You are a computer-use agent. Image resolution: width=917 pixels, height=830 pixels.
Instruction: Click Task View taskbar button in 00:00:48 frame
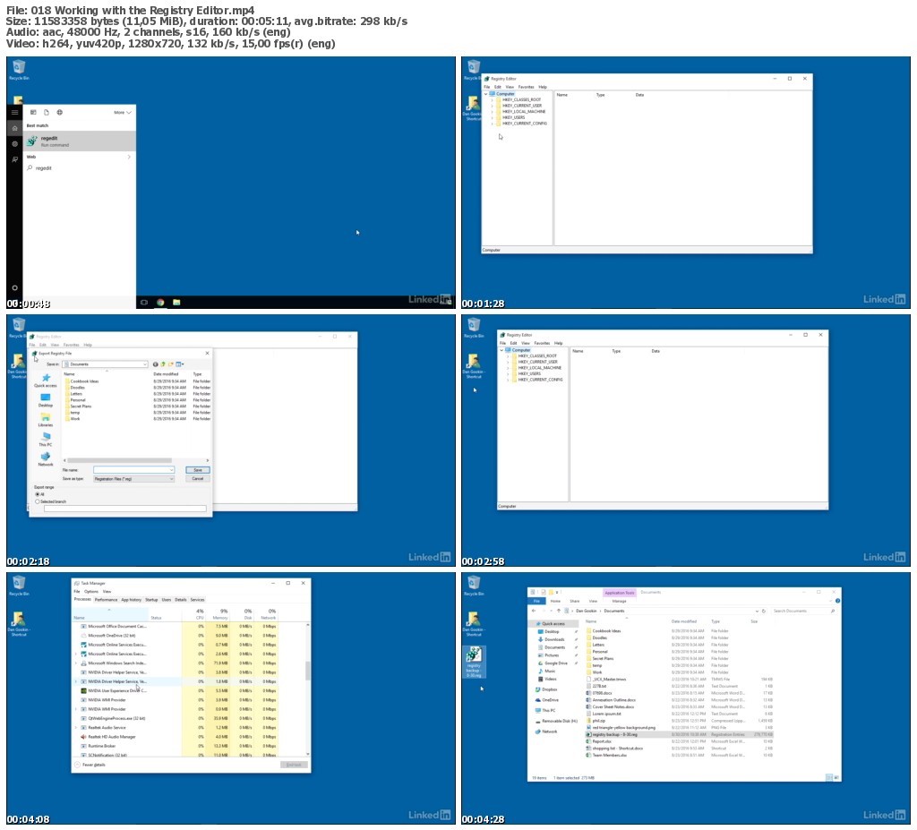[x=144, y=303]
